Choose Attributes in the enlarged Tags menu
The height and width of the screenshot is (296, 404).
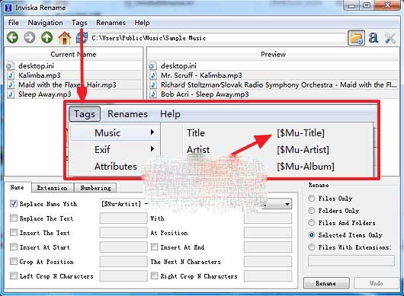(116, 167)
